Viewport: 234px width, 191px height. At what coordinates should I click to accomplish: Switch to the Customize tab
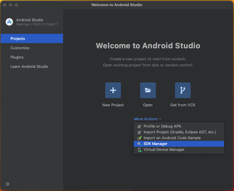(32, 48)
